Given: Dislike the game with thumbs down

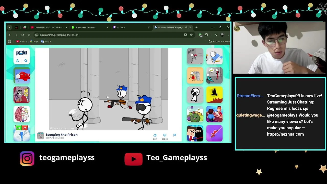Looking at the screenshot, I should point(165,135).
